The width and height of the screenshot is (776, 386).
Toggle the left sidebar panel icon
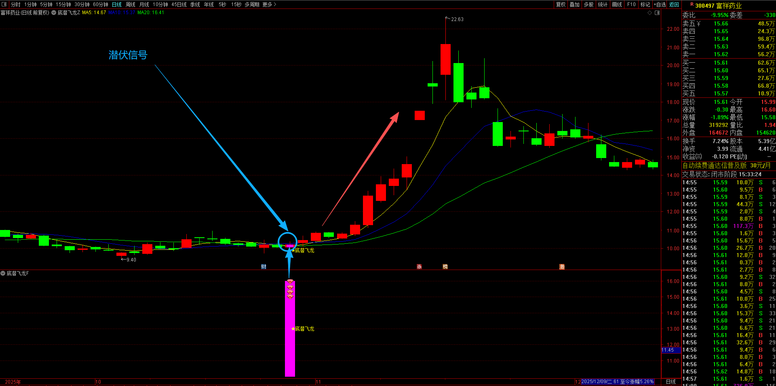(4, 4)
